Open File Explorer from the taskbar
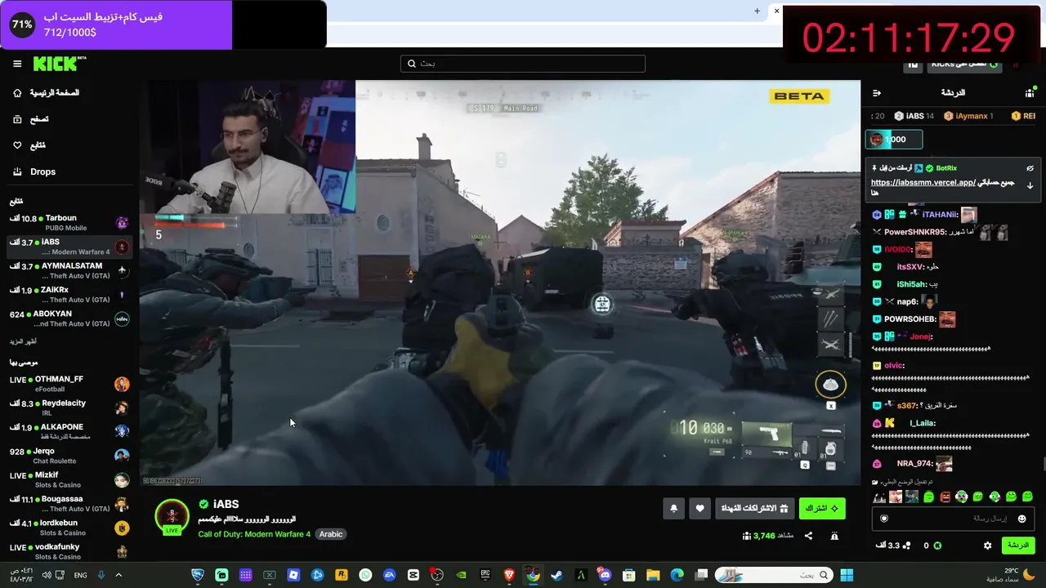This screenshot has height=588, width=1046. coord(653,575)
